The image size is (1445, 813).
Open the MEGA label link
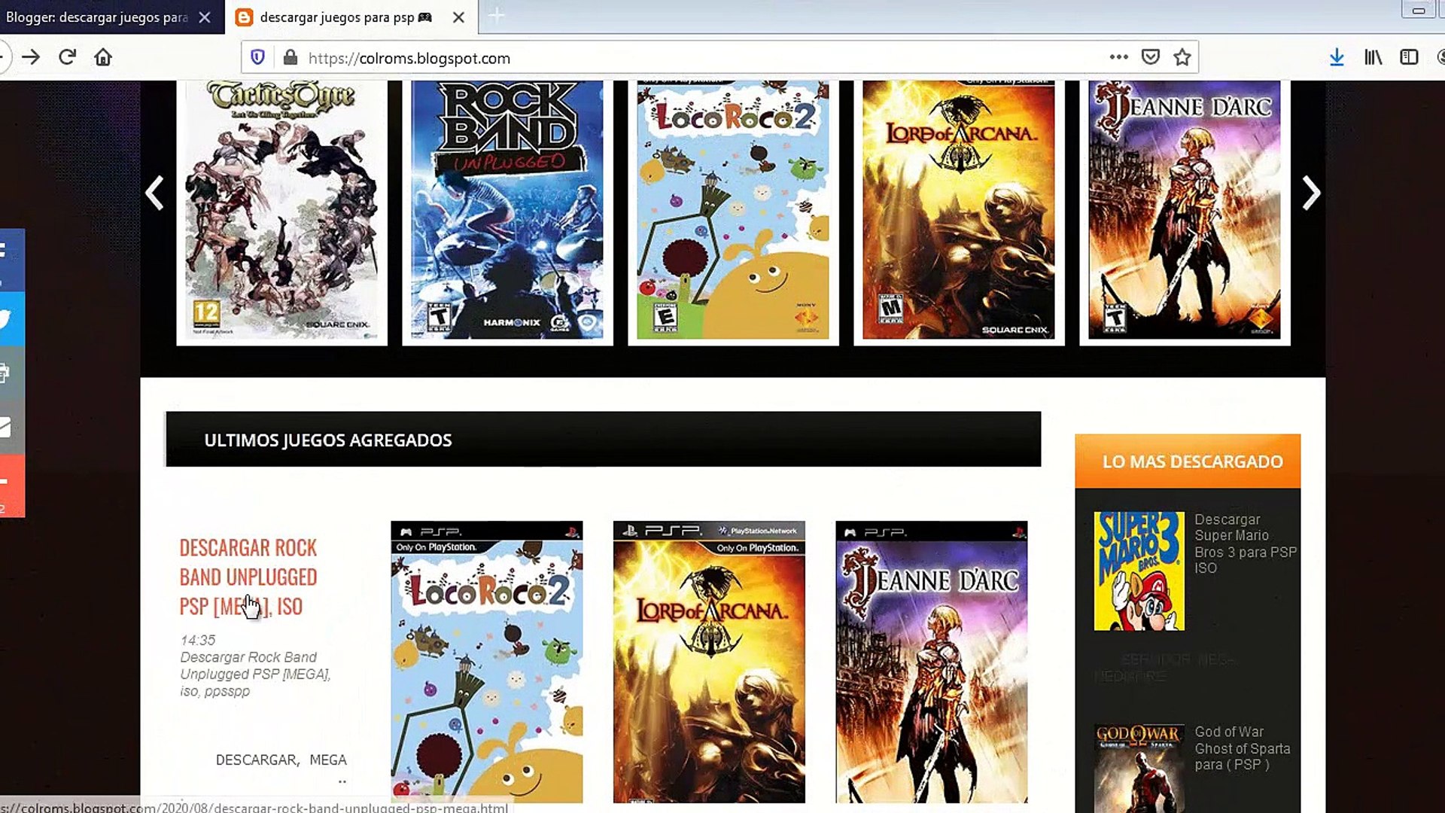pos(328,760)
